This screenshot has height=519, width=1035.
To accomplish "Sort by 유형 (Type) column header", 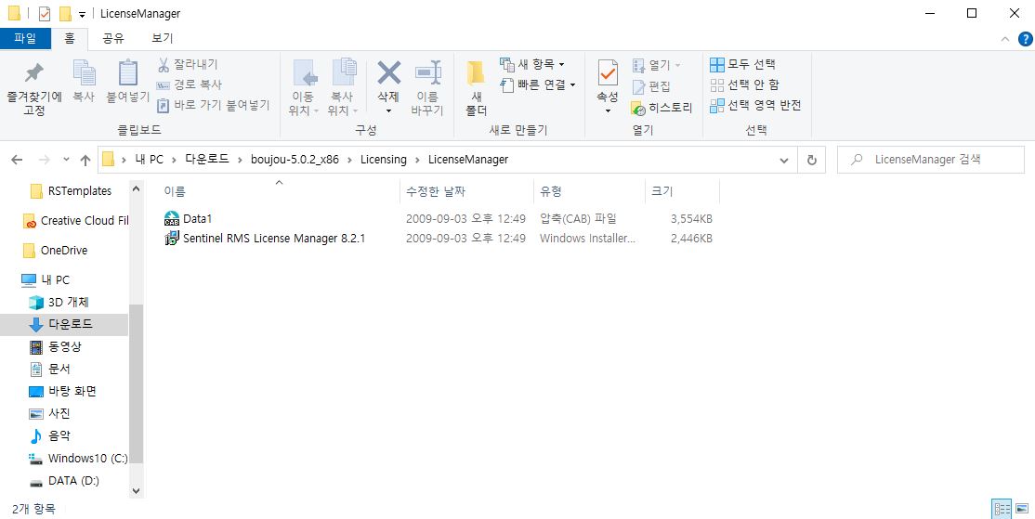I will point(551,191).
